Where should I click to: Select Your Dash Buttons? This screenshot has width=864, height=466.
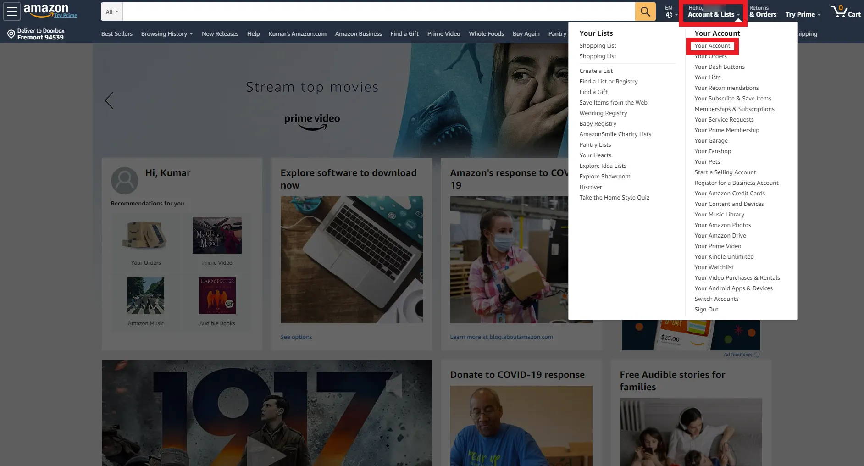(719, 67)
